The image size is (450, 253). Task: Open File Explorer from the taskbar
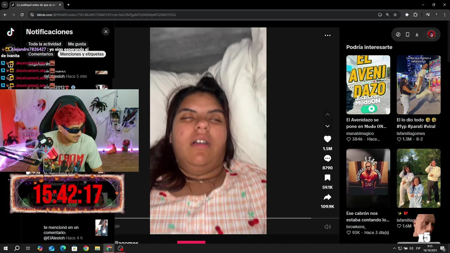(97, 248)
